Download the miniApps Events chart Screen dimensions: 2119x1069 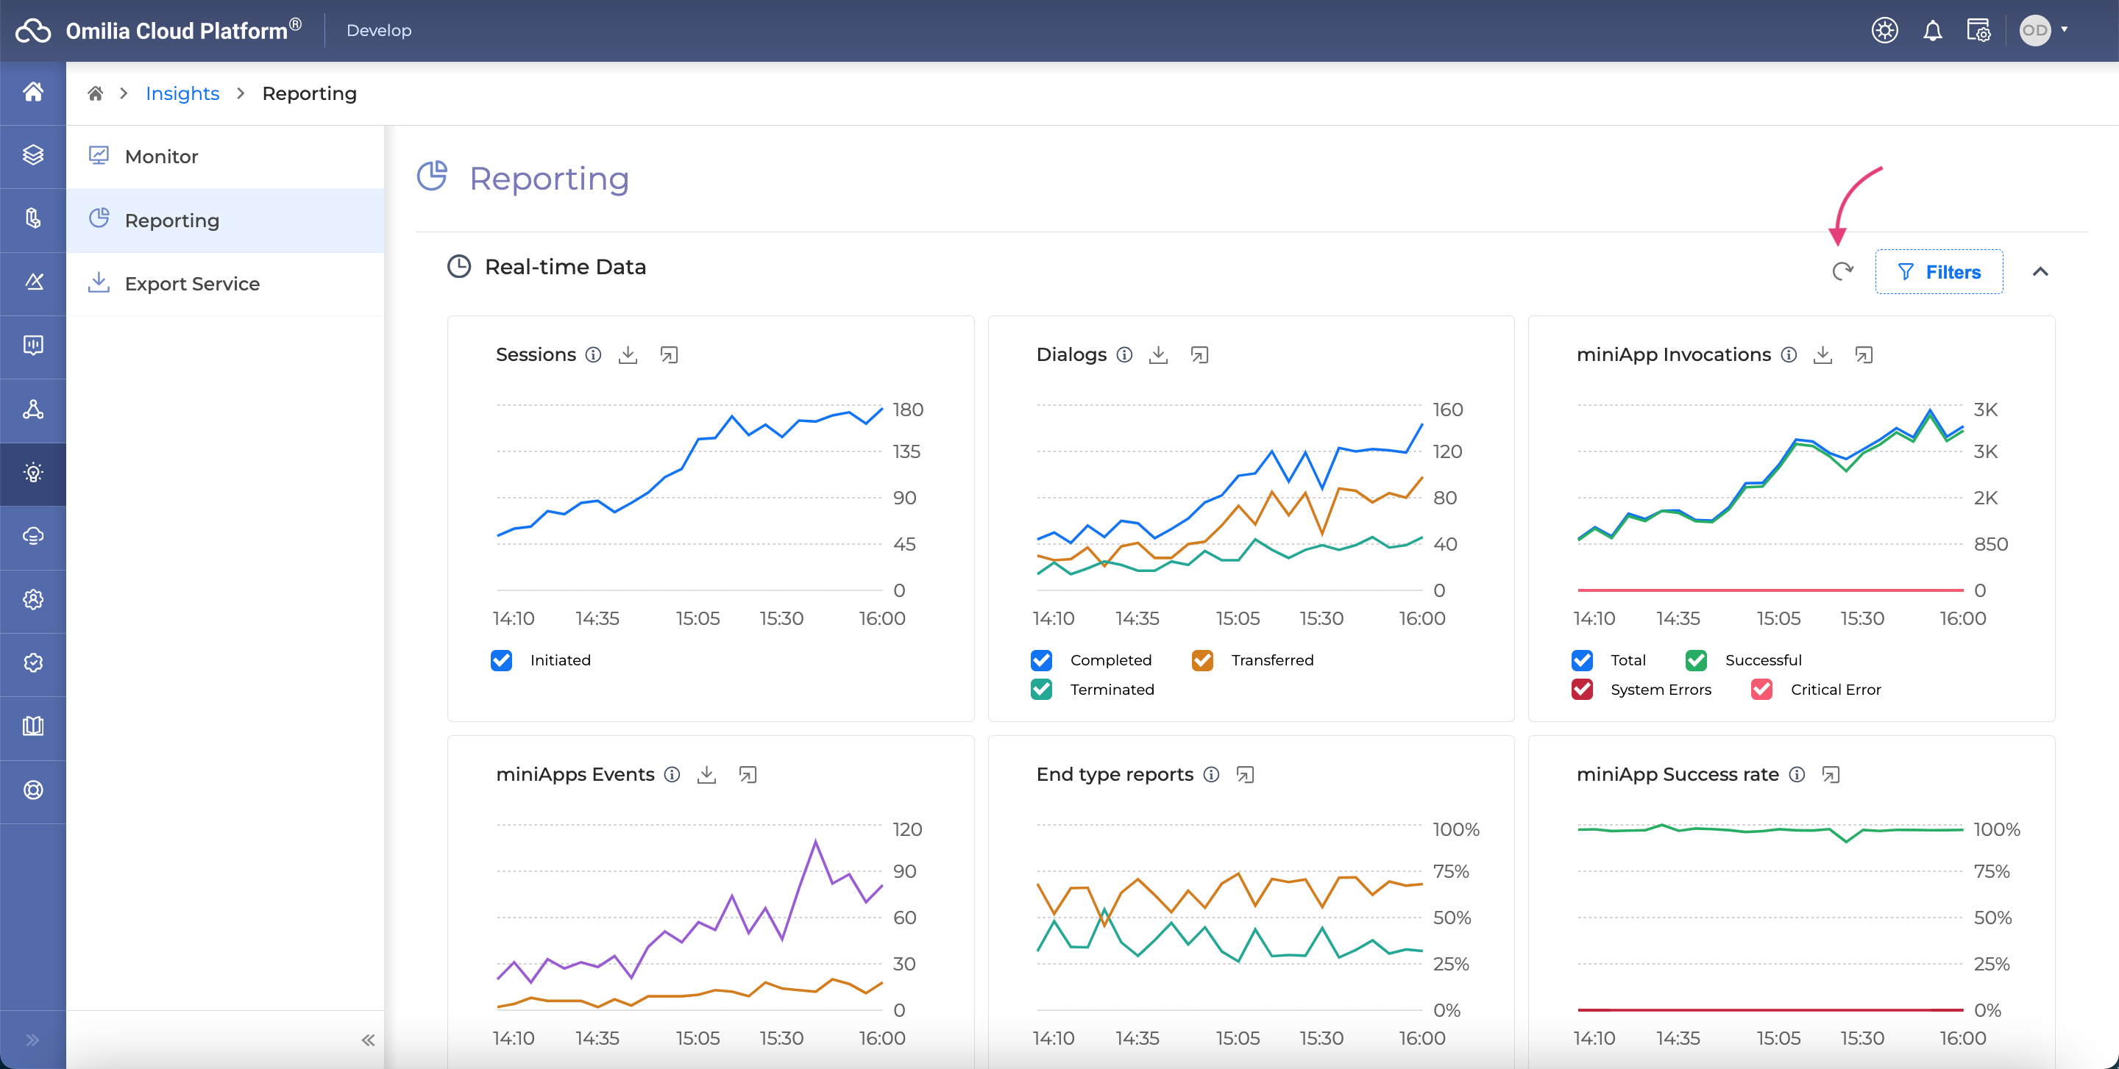(706, 775)
